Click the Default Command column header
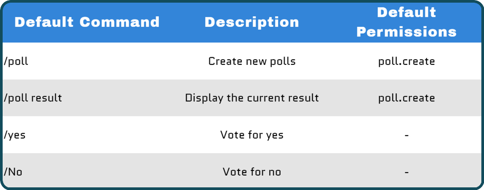 click(x=87, y=22)
